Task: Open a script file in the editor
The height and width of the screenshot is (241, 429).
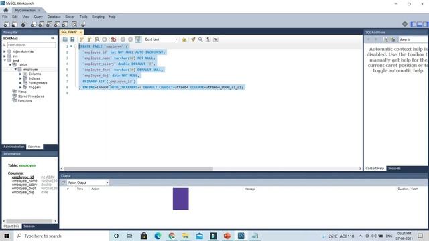Action: tap(65, 39)
